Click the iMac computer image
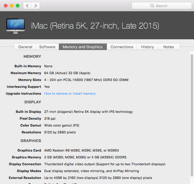Screen dimensions: 194x184 pos(16,26)
